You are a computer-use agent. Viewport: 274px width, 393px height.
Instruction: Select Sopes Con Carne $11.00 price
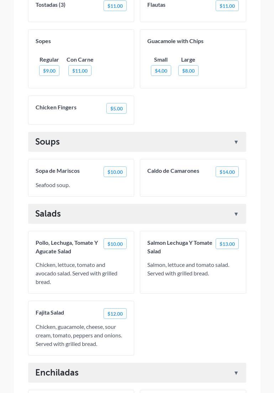click(80, 71)
